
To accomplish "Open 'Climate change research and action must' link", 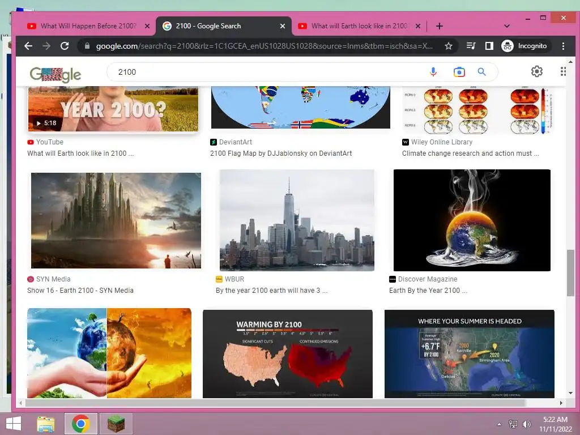I will click(470, 153).
